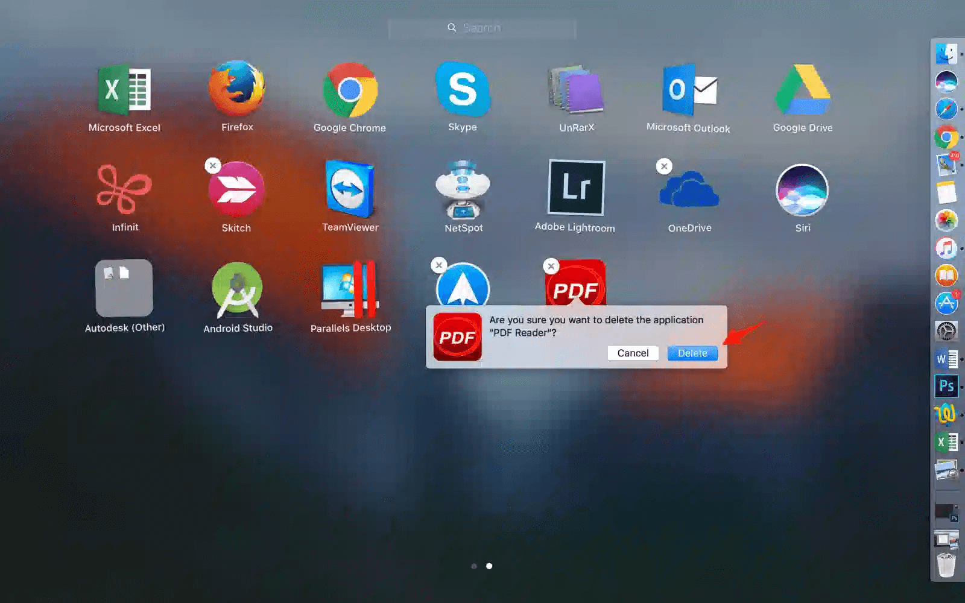Launch Skype from Launchpad
965x603 pixels.
point(463,89)
